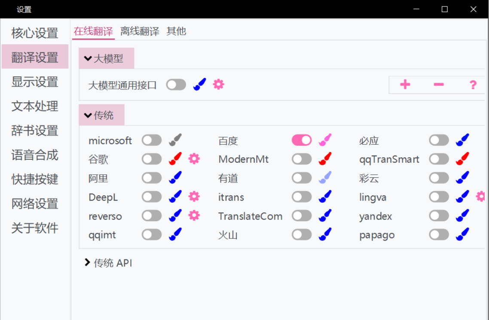Open 关于软件 in the sidebar

pyautogui.click(x=35, y=228)
